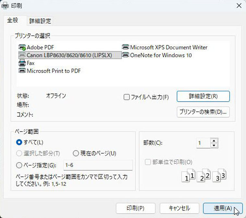Open the 全般 tab
The height and width of the screenshot is (218, 246).
13,20
